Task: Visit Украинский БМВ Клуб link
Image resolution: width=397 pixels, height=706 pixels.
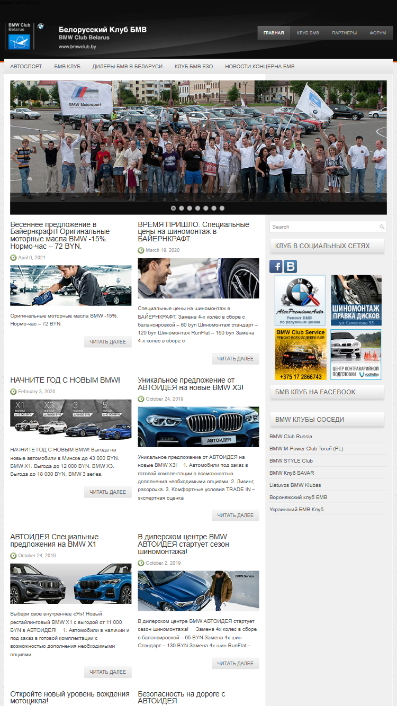Action: (296, 510)
